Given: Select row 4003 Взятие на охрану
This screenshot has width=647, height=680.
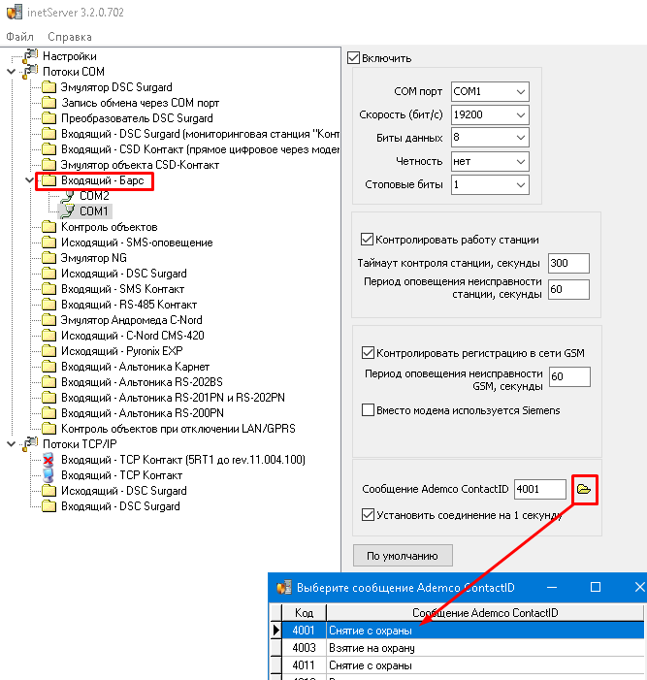Looking at the screenshot, I should coord(463,648).
